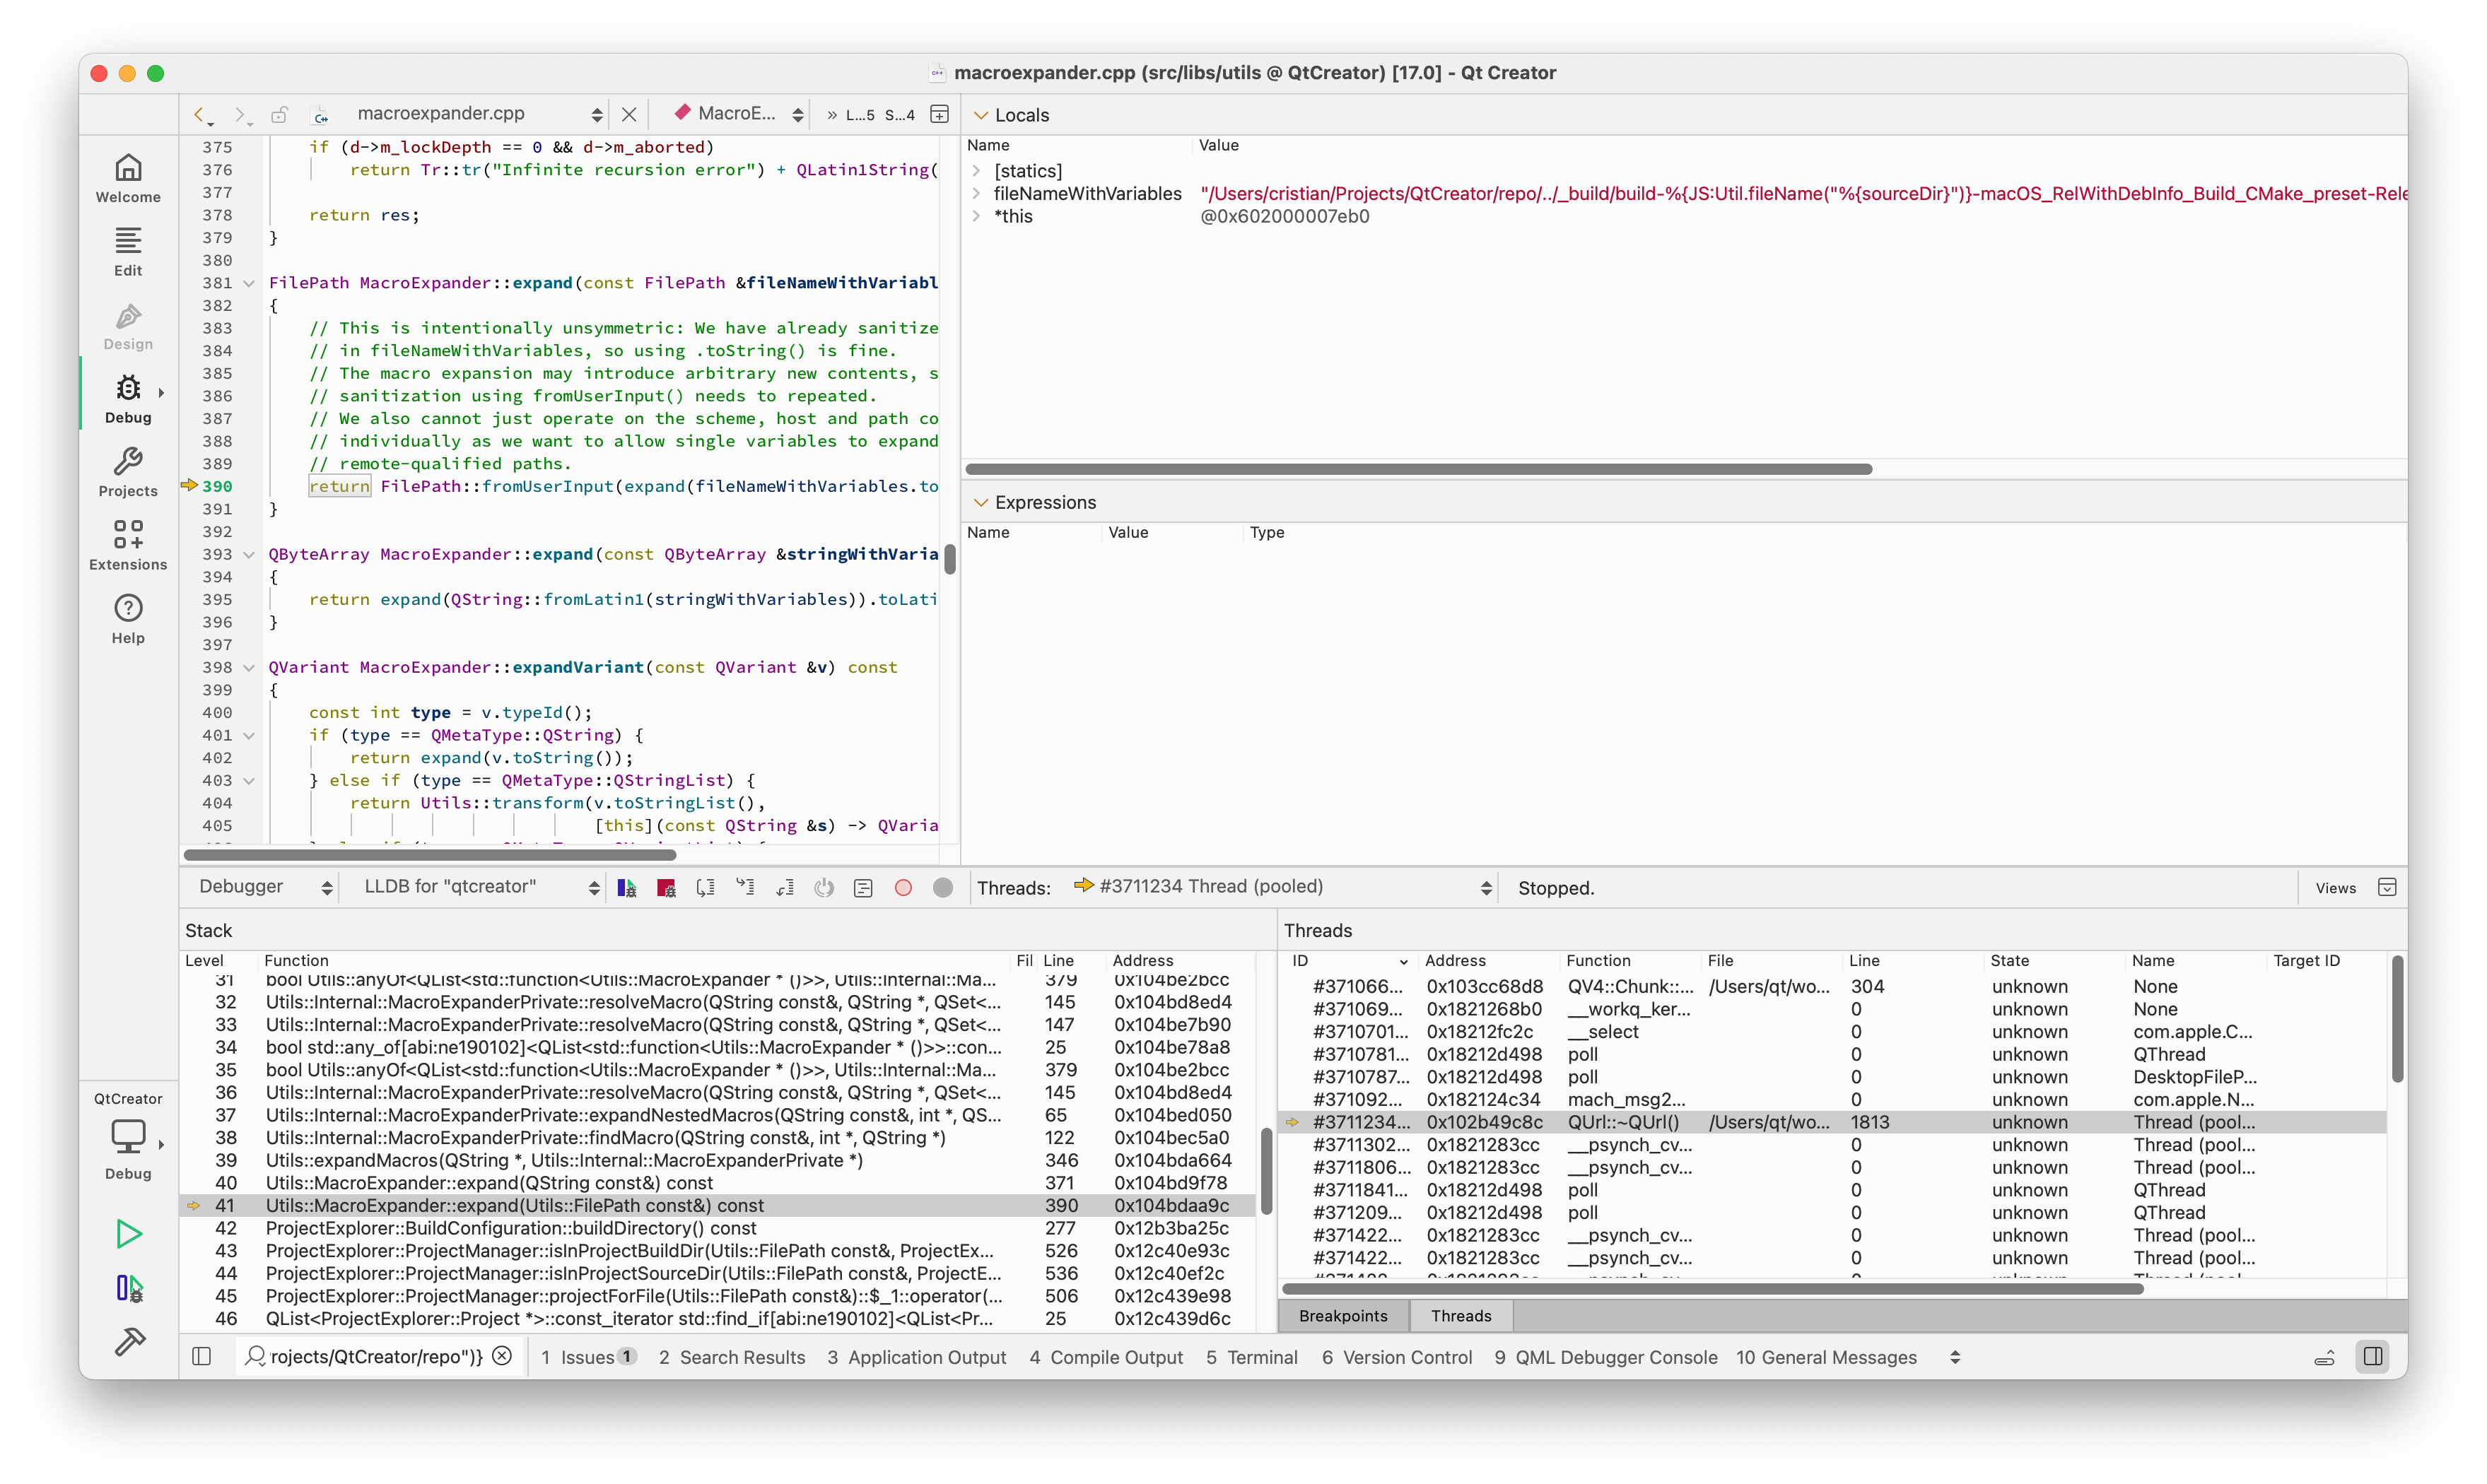The height and width of the screenshot is (1484, 2487).
Task: Open the Projects mode
Action: pyautogui.click(x=128, y=473)
